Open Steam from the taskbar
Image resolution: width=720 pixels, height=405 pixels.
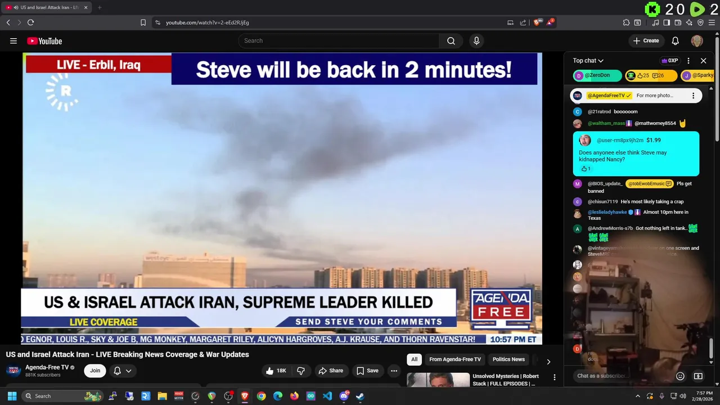(360, 396)
